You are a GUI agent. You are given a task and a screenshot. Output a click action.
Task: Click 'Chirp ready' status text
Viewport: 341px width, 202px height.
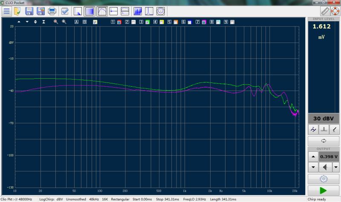317,199
